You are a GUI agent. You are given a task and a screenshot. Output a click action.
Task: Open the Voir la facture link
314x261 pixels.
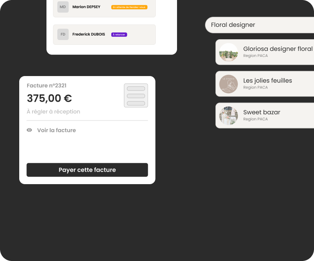pyautogui.click(x=56, y=130)
